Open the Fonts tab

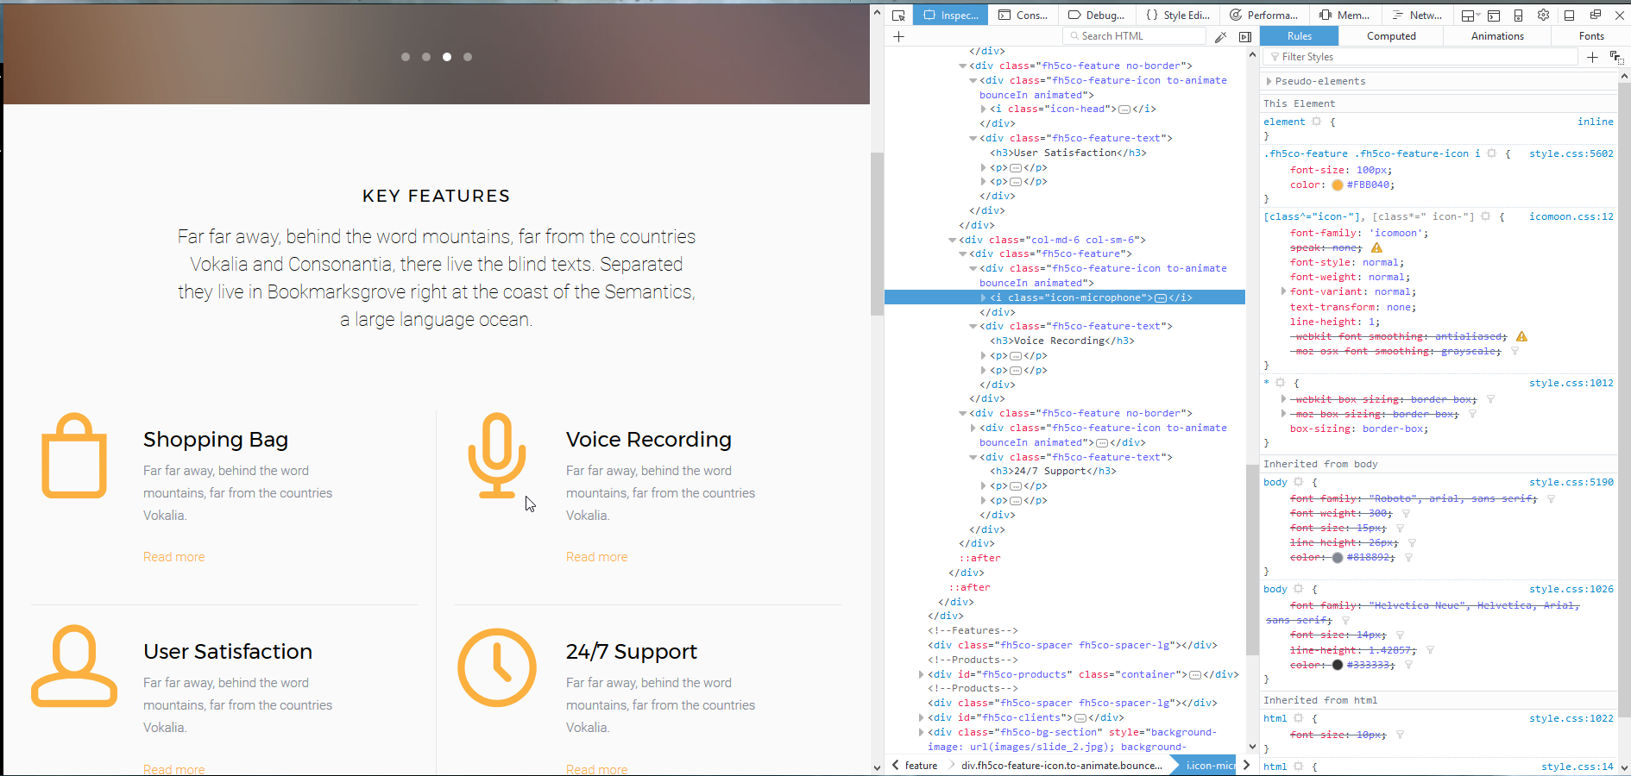(1591, 36)
